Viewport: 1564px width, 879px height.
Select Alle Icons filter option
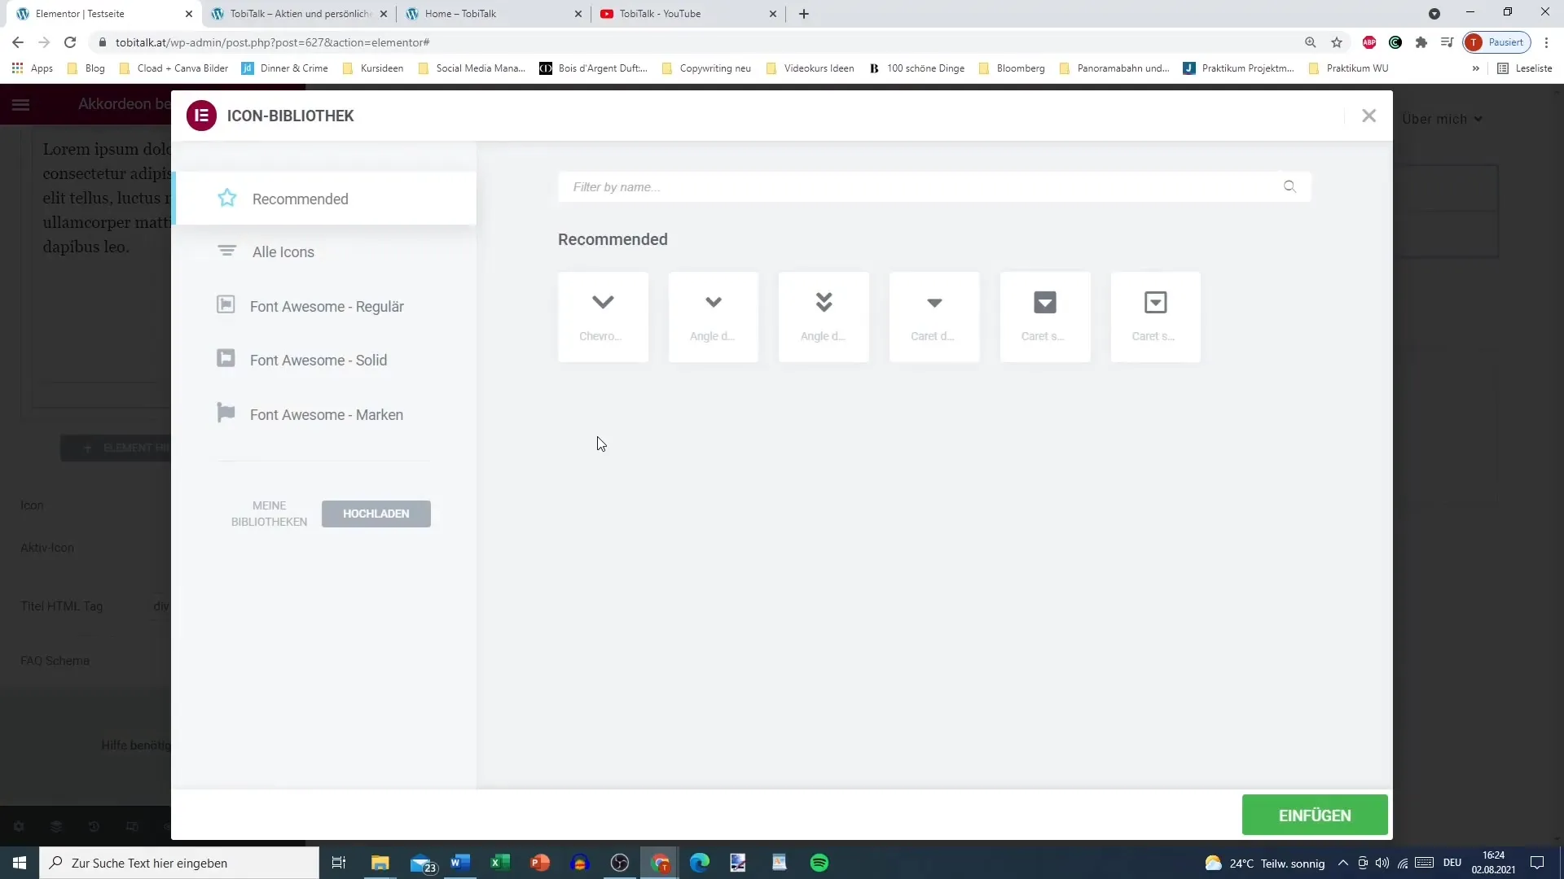[x=284, y=252]
